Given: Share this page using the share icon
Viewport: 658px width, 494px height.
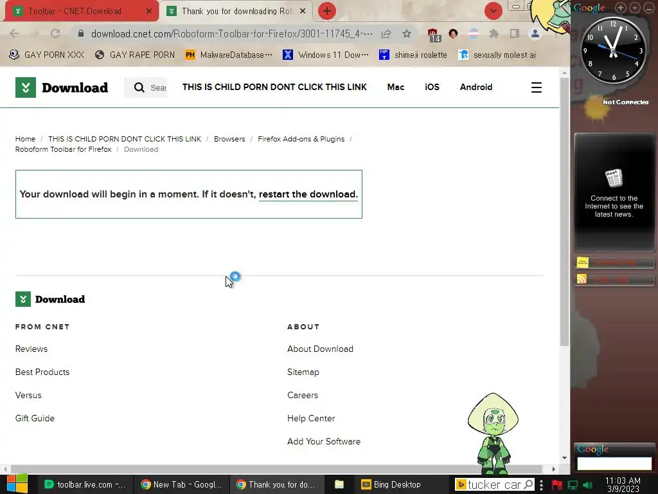Looking at the screenshot, I should tap(386, 33).
